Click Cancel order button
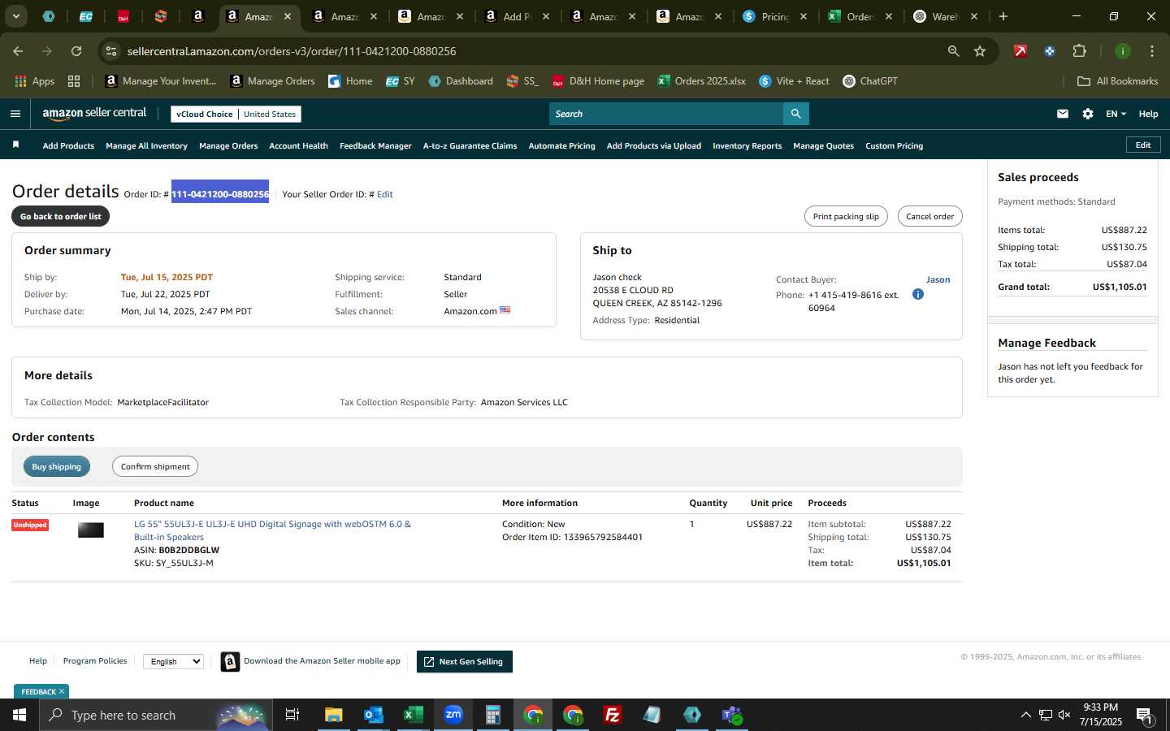 pos(929,216)
